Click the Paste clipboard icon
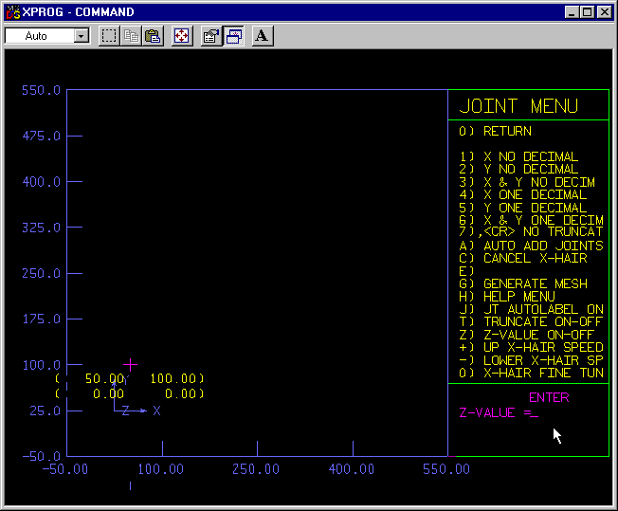Viewport: 618px width, 511px height. (152, 36)
